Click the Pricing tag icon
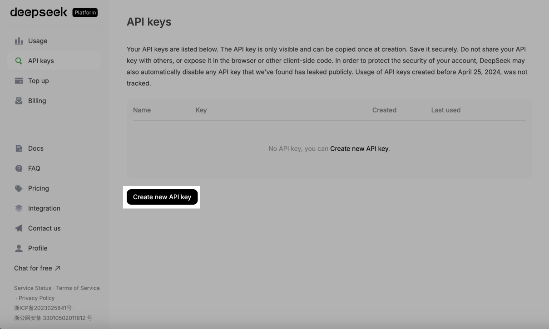The image size is (549, 329). tap(19, 188)
